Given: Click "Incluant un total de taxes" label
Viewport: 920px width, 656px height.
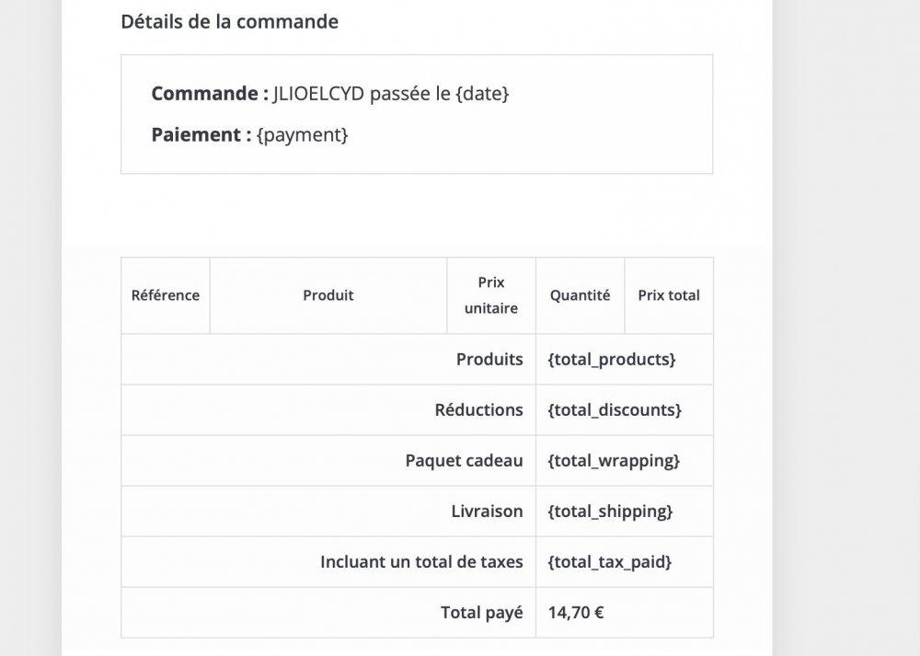Looking at the screenshot, I should 421,562.
